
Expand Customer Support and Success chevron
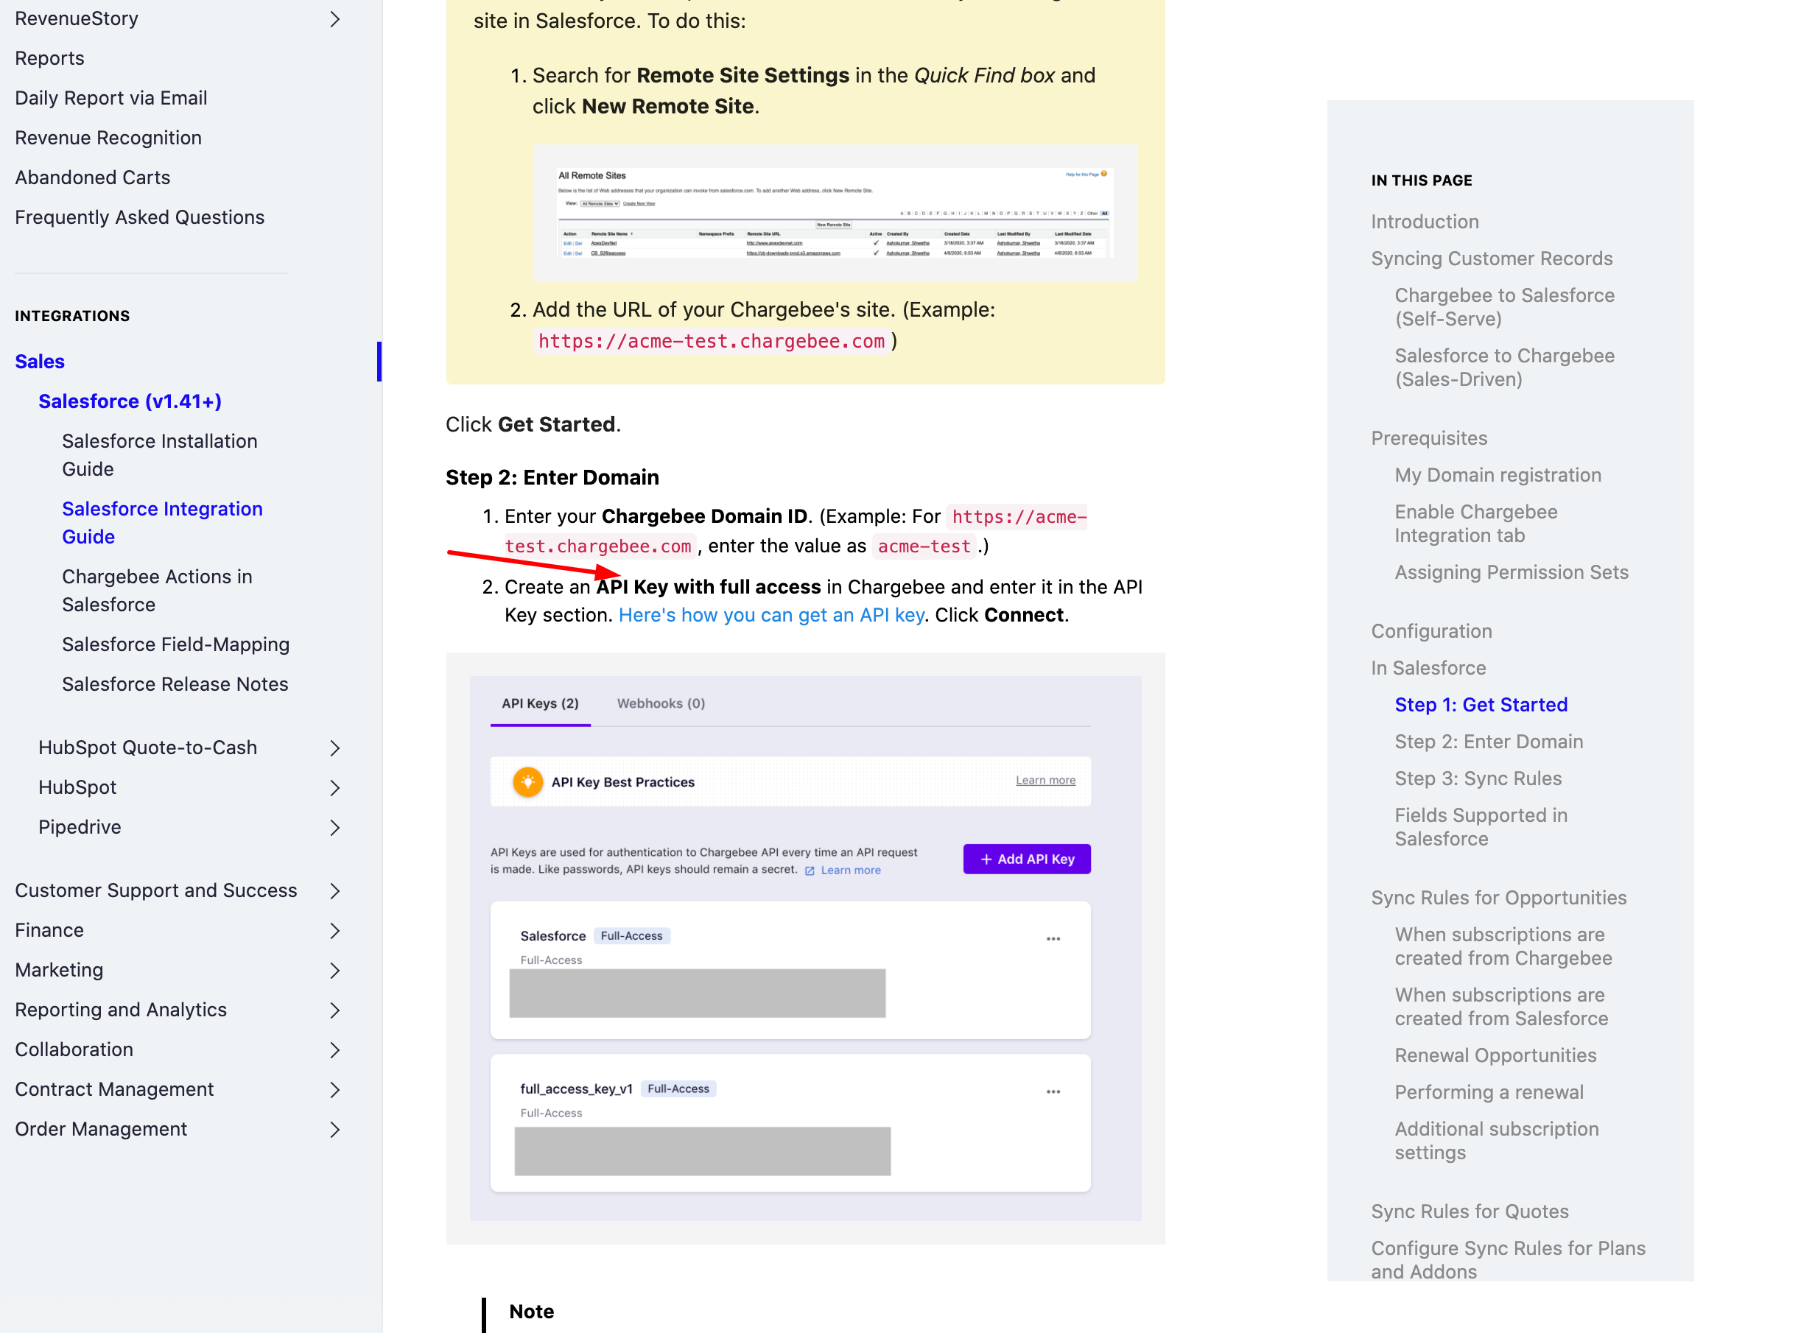click(x=335, y=891)
